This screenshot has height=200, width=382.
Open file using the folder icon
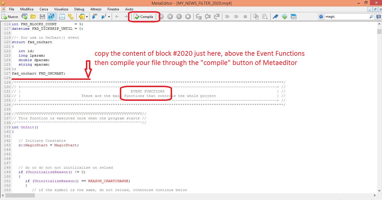click(33, 17)
